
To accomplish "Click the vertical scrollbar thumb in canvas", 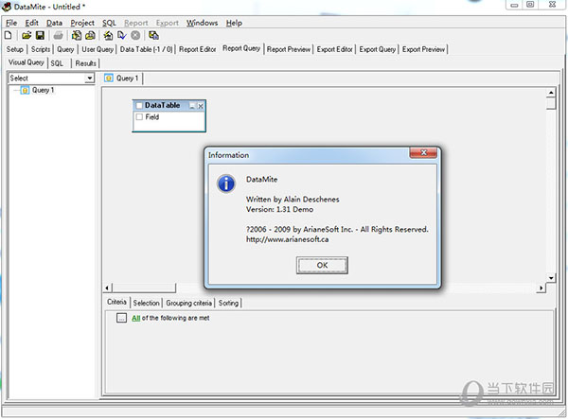I will (551, 103).
